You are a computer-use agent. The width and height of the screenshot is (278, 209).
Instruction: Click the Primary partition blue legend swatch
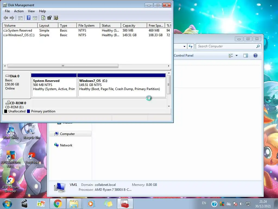[x=28, y=111]
